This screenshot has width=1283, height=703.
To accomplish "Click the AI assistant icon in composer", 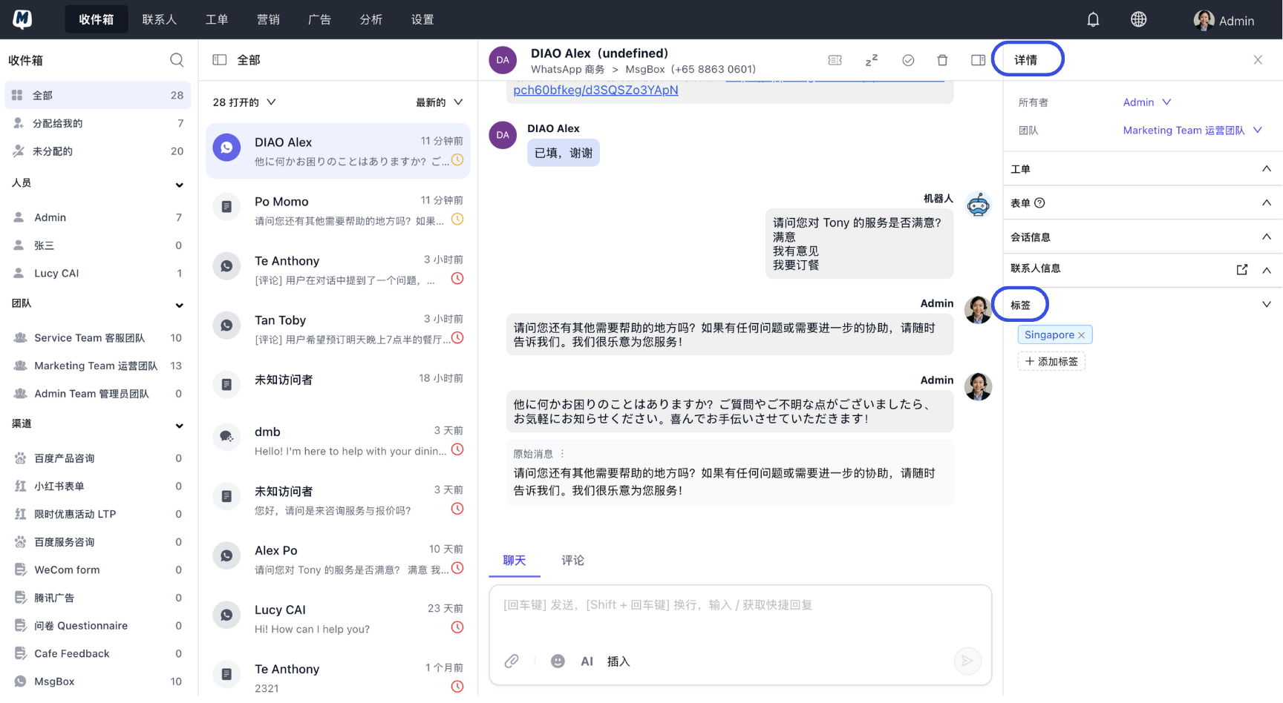I will tap(587, 661).
